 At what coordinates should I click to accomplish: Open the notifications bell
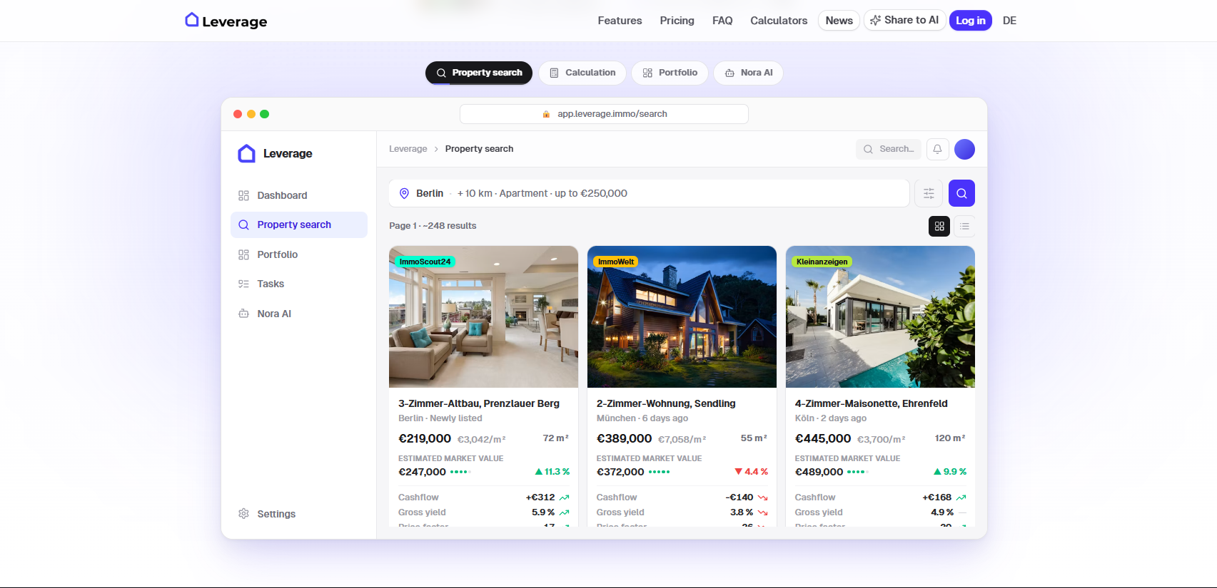(937, 149)
